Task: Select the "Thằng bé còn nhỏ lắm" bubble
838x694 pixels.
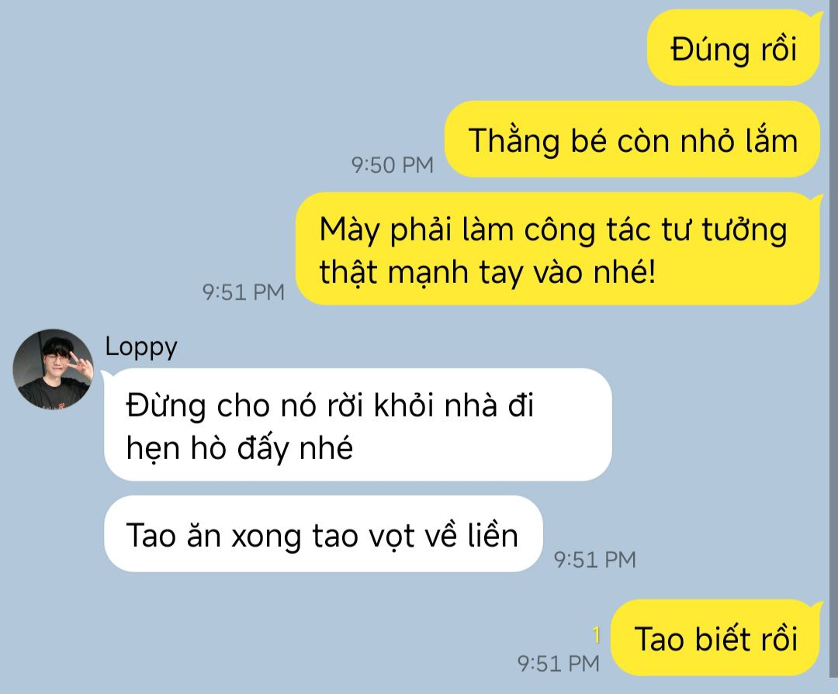Action: 632,140
